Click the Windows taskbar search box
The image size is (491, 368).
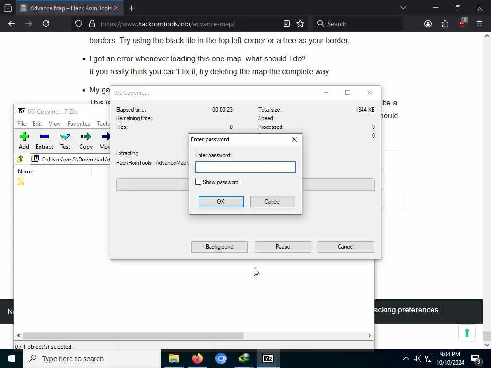point(92,358)
